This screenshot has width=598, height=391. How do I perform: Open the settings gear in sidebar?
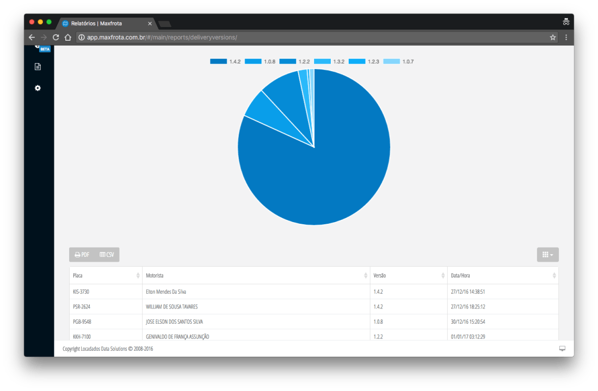coord(38,88)
